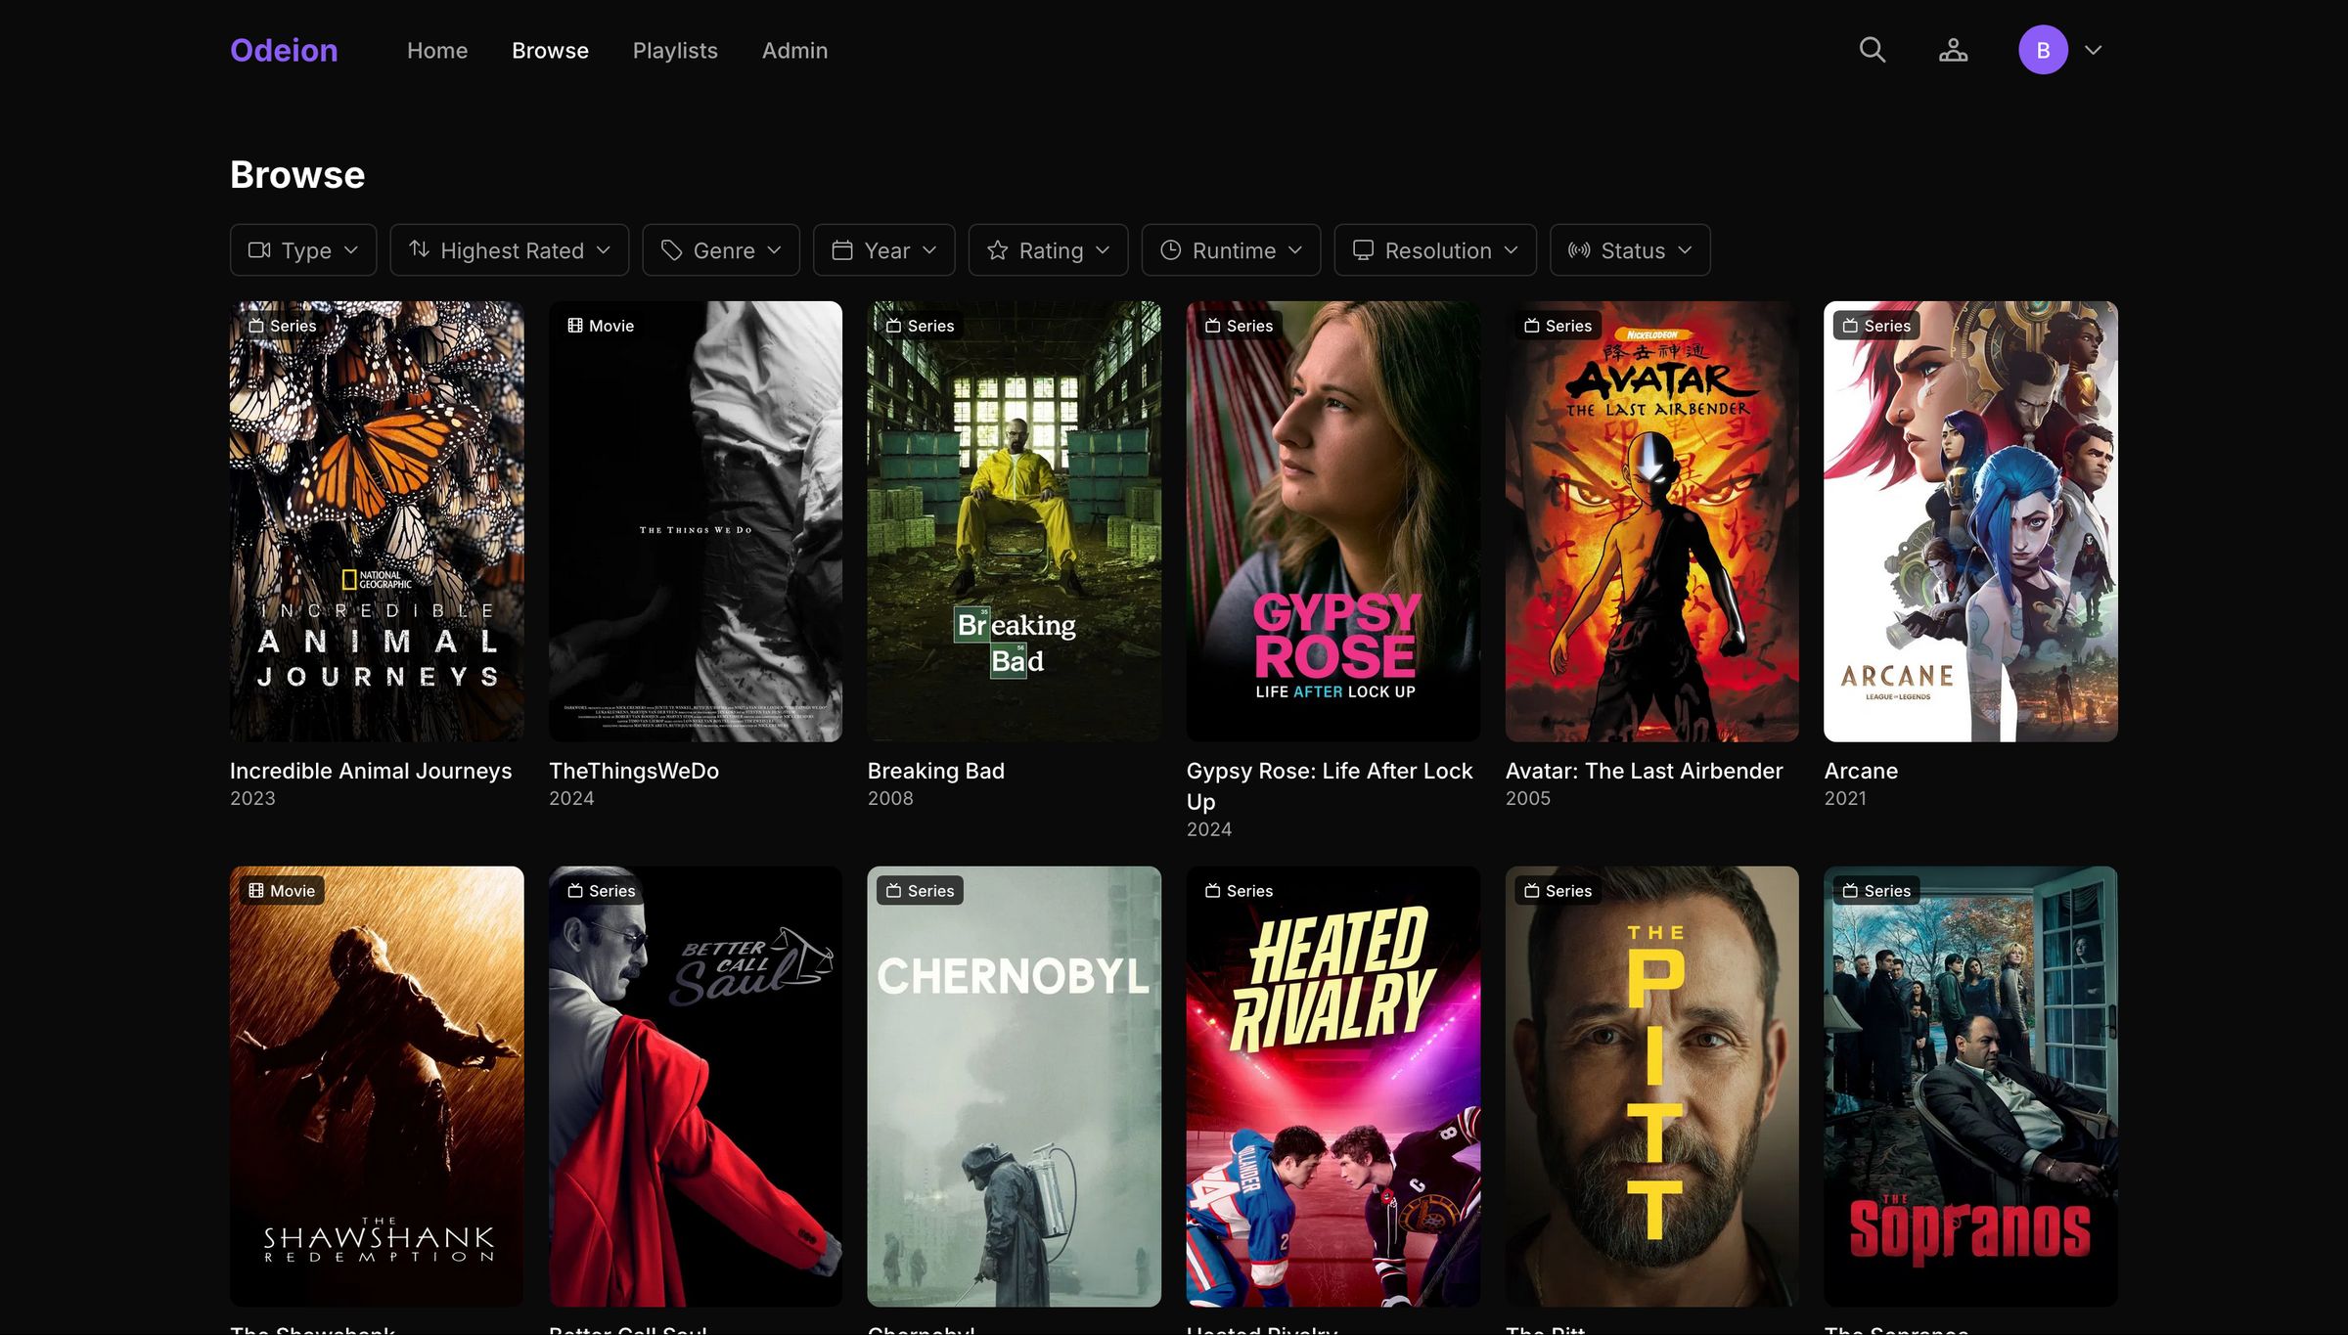Click the TheThingsWeDo title link
Image resolution: width=2348 pixels, height=1335 pixels.
click(634, 771)
